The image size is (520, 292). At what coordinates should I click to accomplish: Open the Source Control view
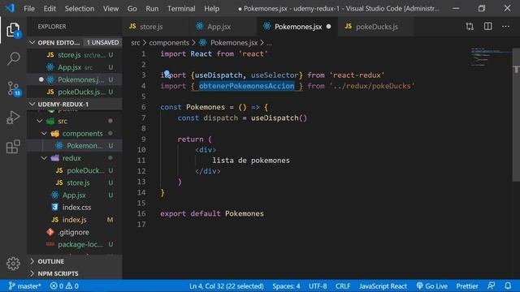[x=13, y=88]
